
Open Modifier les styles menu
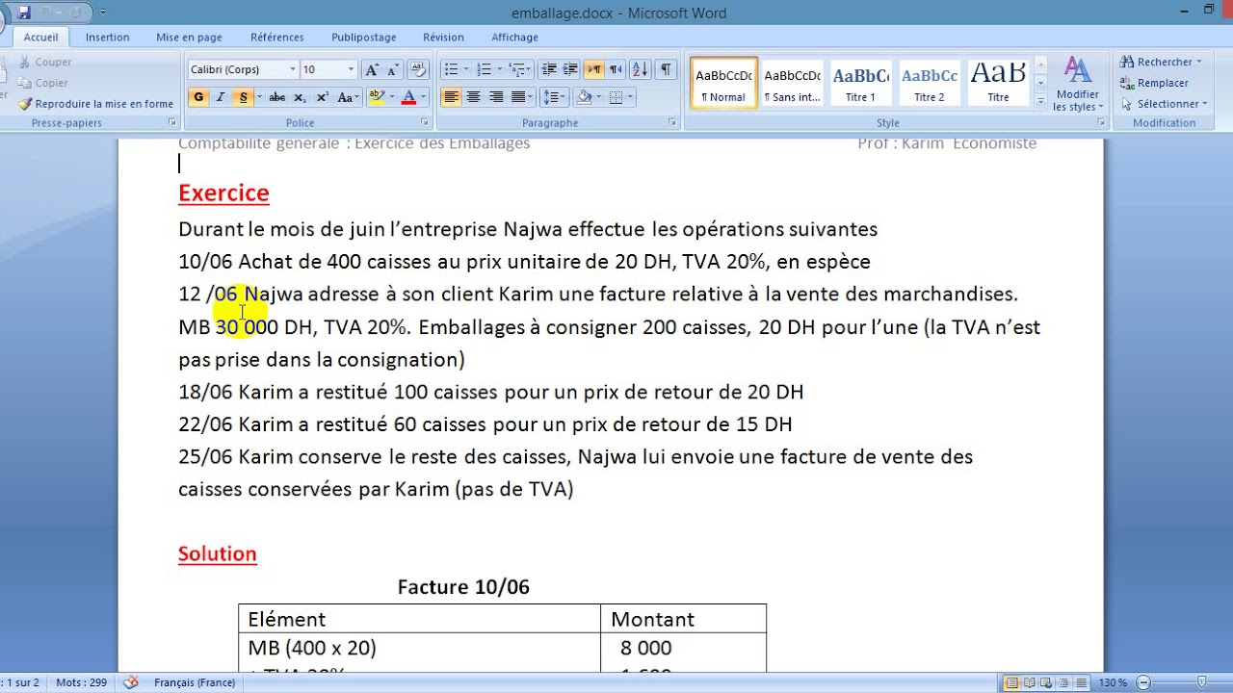[1077, 85]
